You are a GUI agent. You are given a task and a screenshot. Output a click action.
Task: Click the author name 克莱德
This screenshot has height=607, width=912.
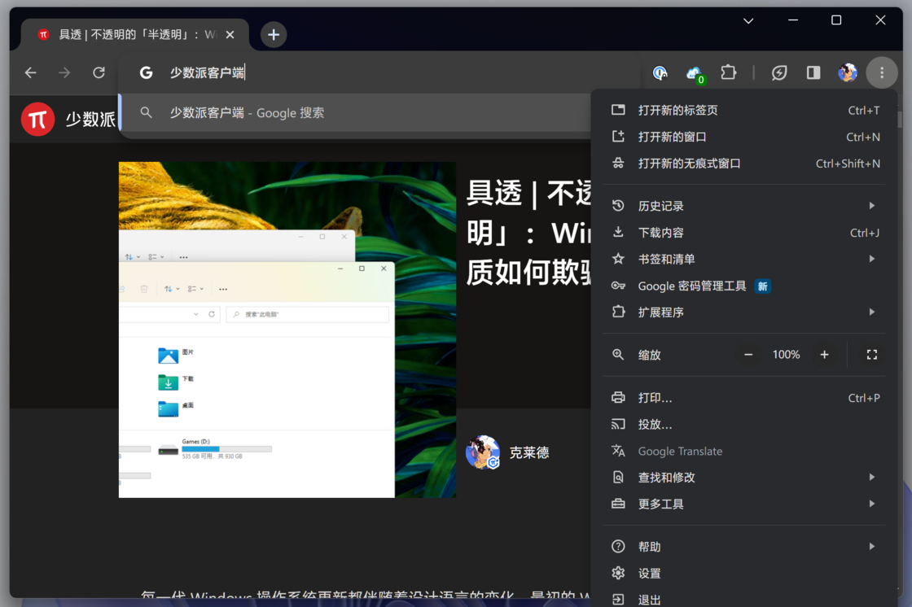pos(529,453)
